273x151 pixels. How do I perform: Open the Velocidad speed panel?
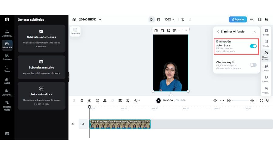pos(266,90)
